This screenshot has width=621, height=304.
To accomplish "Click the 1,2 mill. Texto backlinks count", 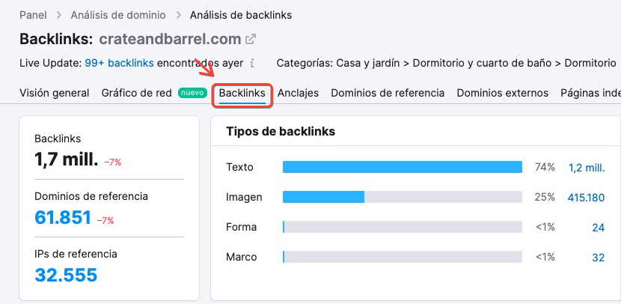I will [587, 167].
